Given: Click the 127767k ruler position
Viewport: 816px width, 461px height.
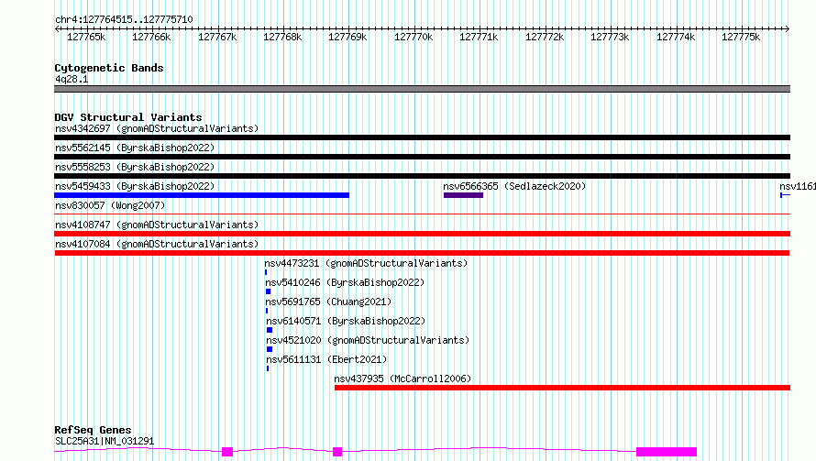Looking at the screenshot, I should [x=217, y=37].
